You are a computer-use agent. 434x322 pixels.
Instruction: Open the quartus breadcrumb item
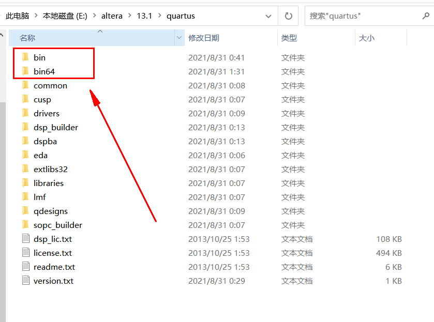[181, 16]
